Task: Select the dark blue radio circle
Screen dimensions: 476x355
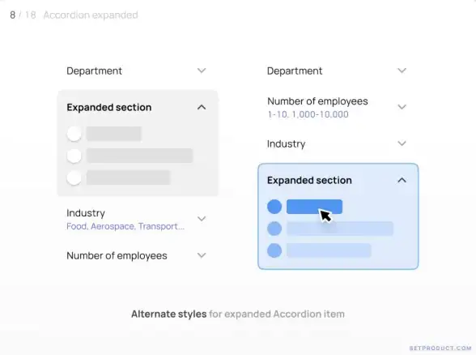Action: (x=274, y=207)
